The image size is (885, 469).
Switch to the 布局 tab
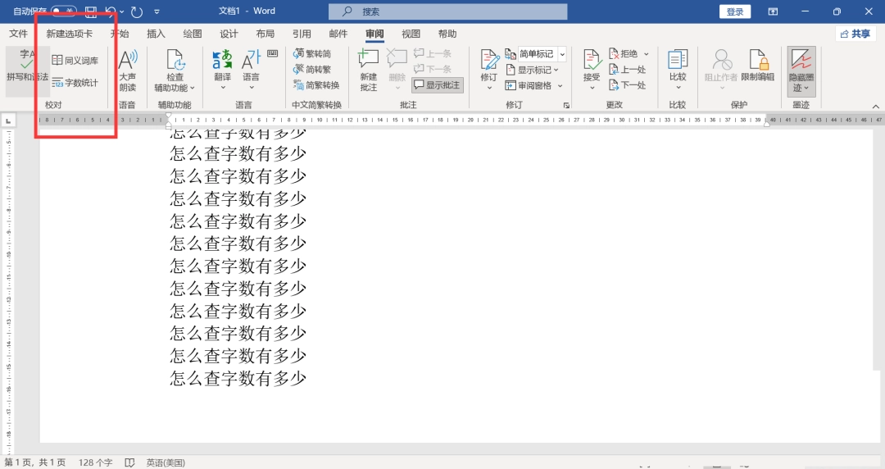coord(265,34)
